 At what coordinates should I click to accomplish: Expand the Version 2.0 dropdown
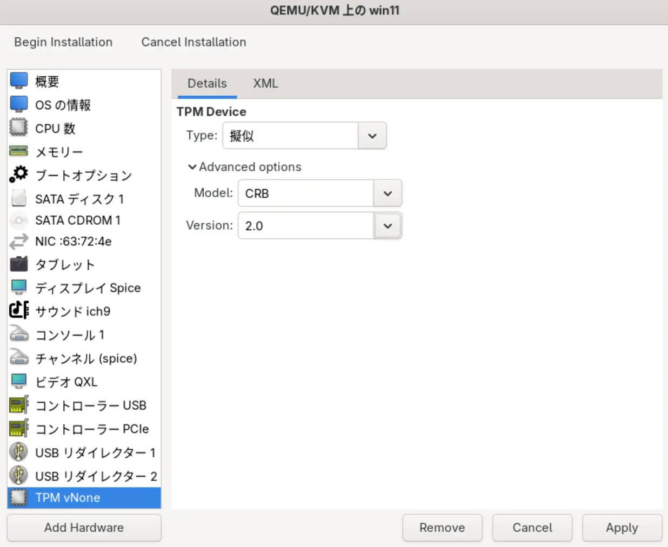coord(388,226)
